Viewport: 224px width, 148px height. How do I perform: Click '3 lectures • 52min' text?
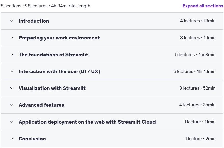tap(198, 88)
